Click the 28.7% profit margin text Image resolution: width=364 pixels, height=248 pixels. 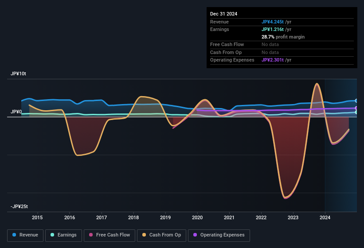click(x=283, y=37)
